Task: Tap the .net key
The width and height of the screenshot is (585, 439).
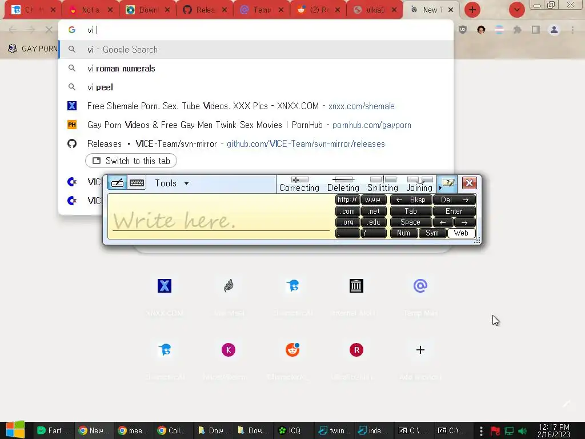Action: coord(374,211)
